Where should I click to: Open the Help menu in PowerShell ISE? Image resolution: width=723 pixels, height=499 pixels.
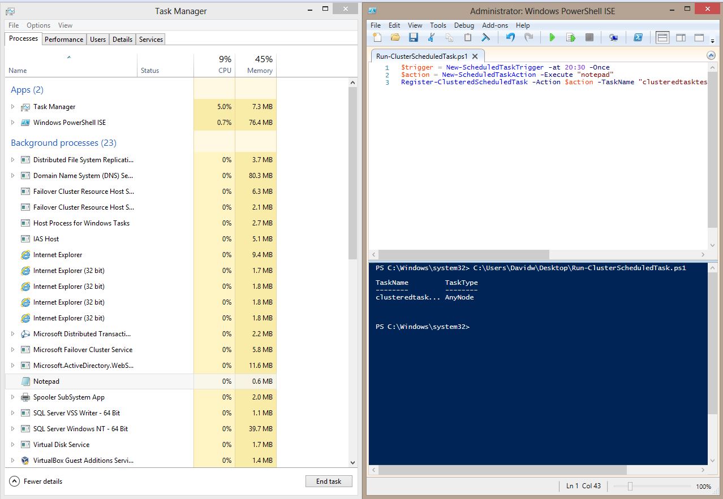(x=523, y=25)
